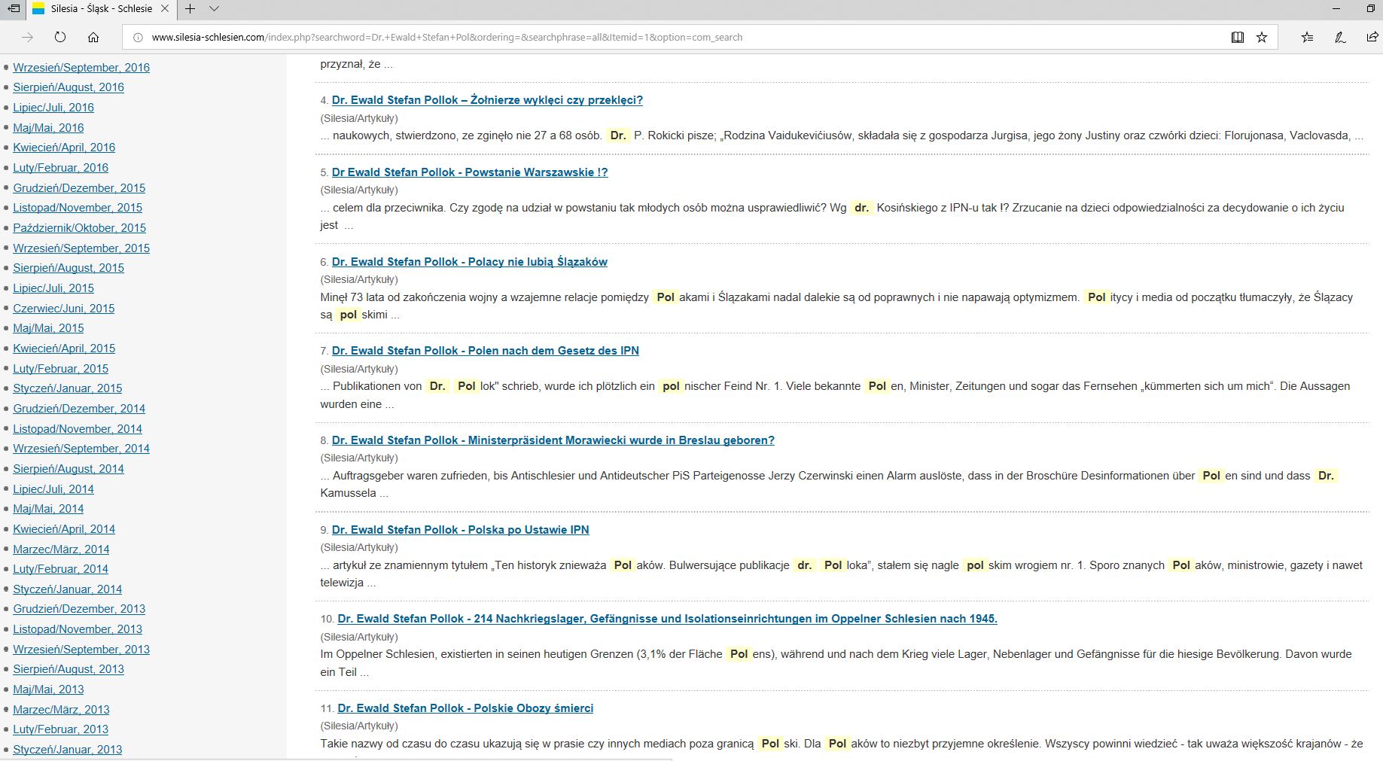Click the site info icon in address bar
This screenshot has height=761, width=1383.
pyautogui.click(x=138, y=37)
